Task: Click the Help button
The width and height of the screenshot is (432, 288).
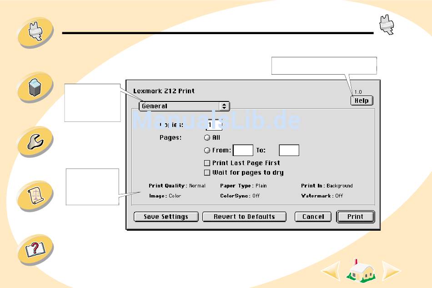Action: pyautogui.click(x=362, y=101)
